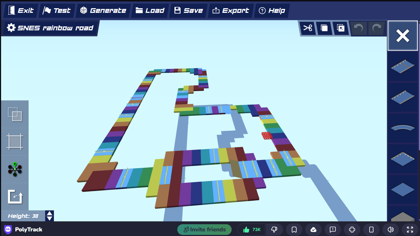Click the puzzle-piece extensions icon
This screenshot has width=420, height=236.
click(x=352, y=230)
